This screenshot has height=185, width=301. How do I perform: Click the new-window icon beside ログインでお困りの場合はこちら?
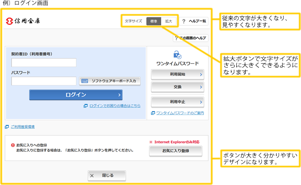tap(86, 106)
